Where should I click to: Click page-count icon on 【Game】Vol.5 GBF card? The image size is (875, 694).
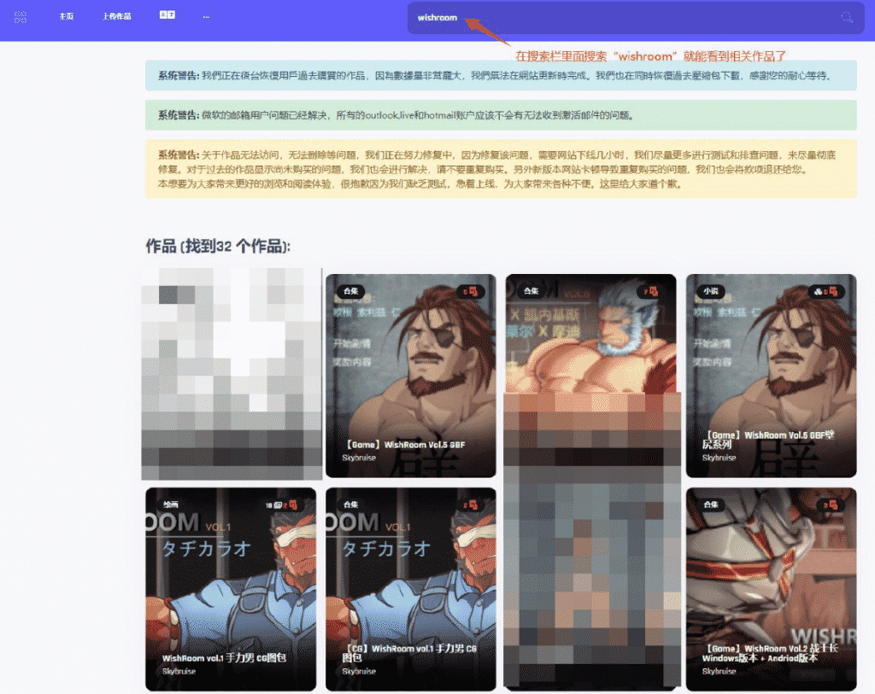coord(473,291)
